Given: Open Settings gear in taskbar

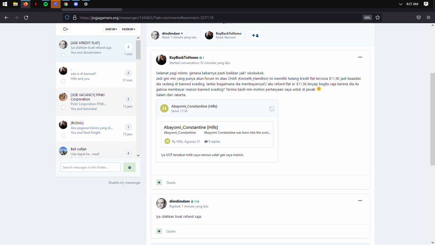Looking at the screenshot, I should click(86, 4).
